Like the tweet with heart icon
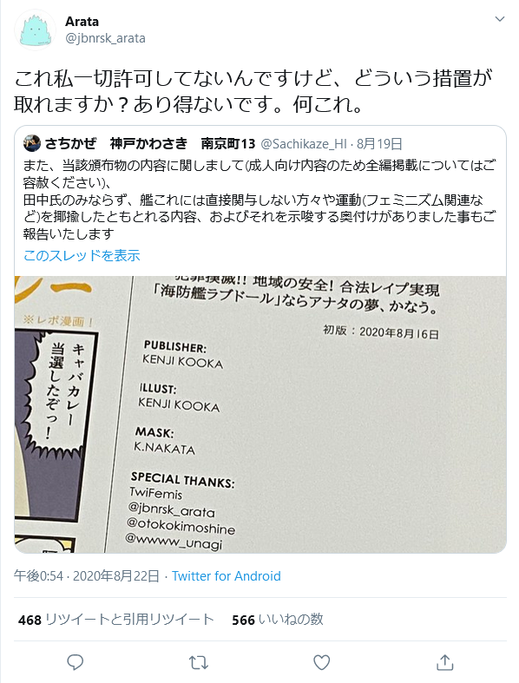This screenshot has height=683, width=519. point(322,662)
